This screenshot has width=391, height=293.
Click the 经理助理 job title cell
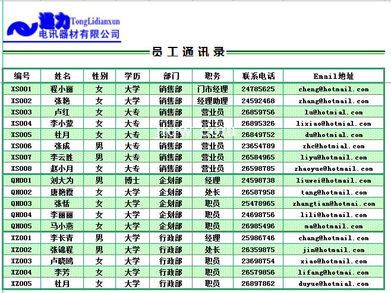tap(212, 101)
